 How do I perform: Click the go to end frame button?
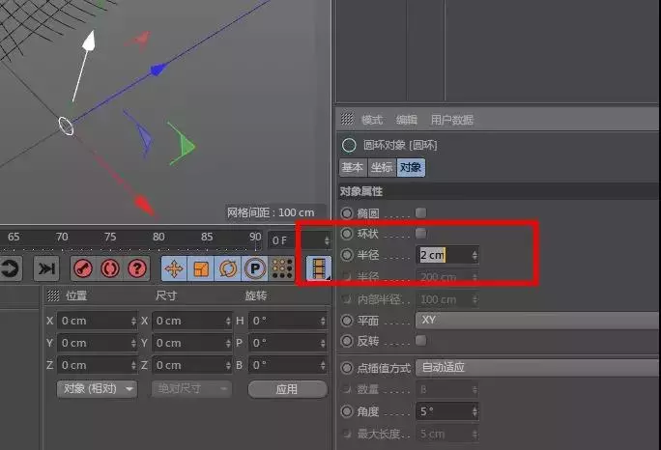(x=45, y=268)
